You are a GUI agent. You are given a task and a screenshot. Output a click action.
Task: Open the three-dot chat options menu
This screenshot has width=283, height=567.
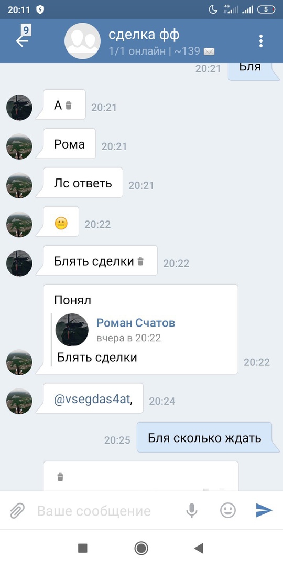[x=261, y=41]
